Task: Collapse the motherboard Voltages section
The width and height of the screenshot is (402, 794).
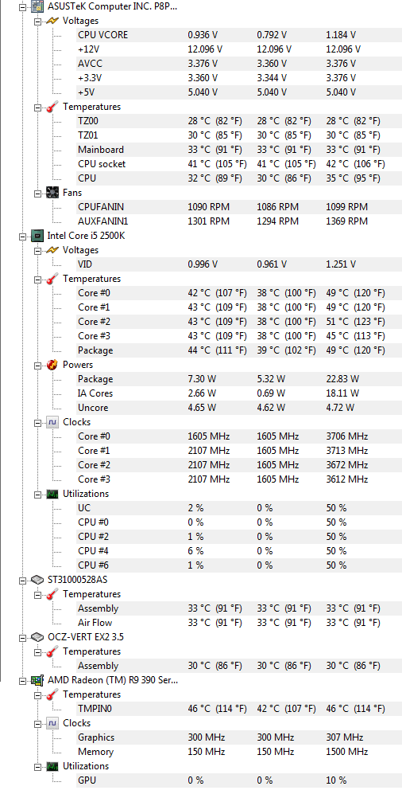Action: pyautogui.click(x=38, y=22)
